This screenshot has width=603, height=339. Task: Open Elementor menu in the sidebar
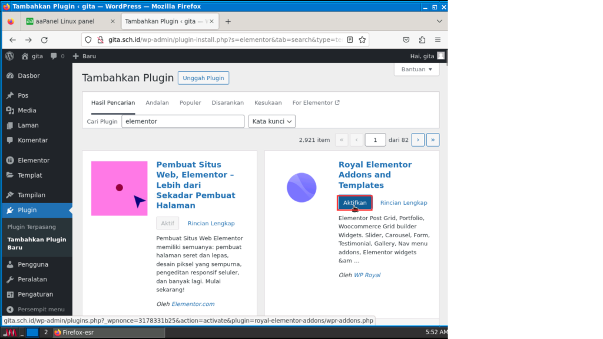coord(34,160)
